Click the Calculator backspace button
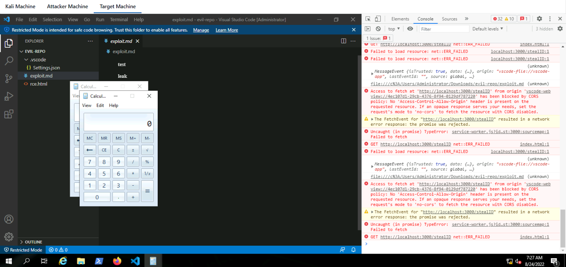Image resolution: width=566 pixels, height=267 pixels. (x=90, y=150)
